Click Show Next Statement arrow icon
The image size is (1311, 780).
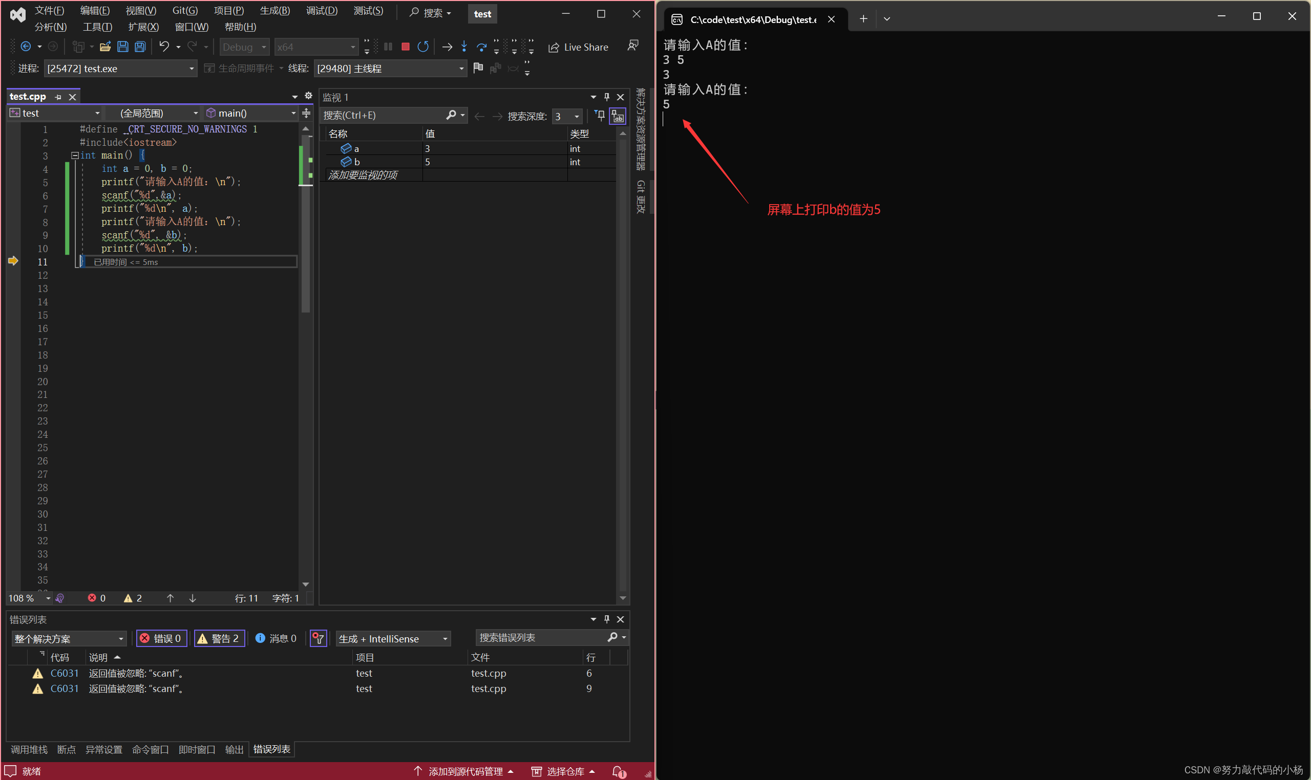[x=447, y=47]
